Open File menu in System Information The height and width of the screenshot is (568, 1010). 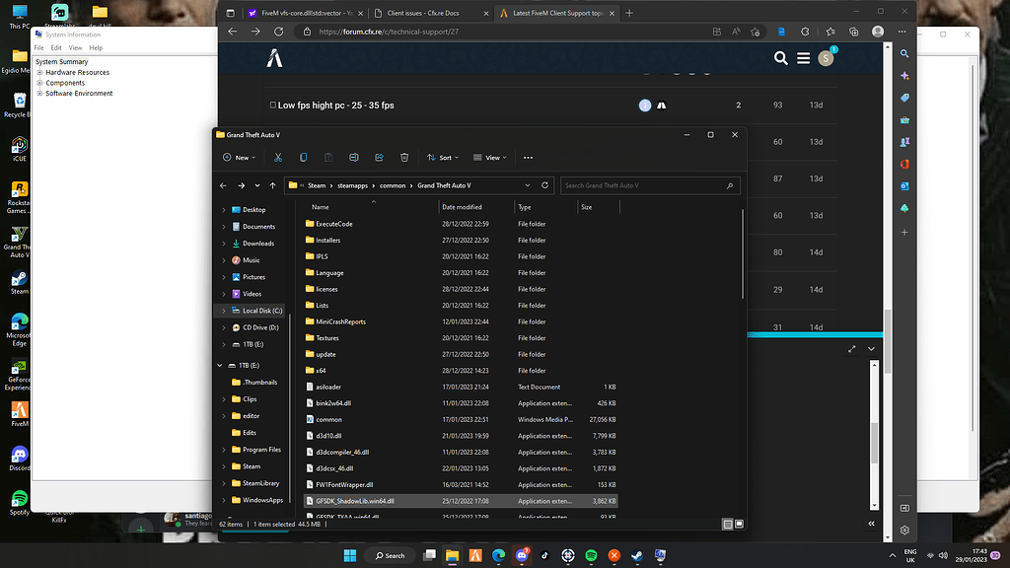coord(38,47)
